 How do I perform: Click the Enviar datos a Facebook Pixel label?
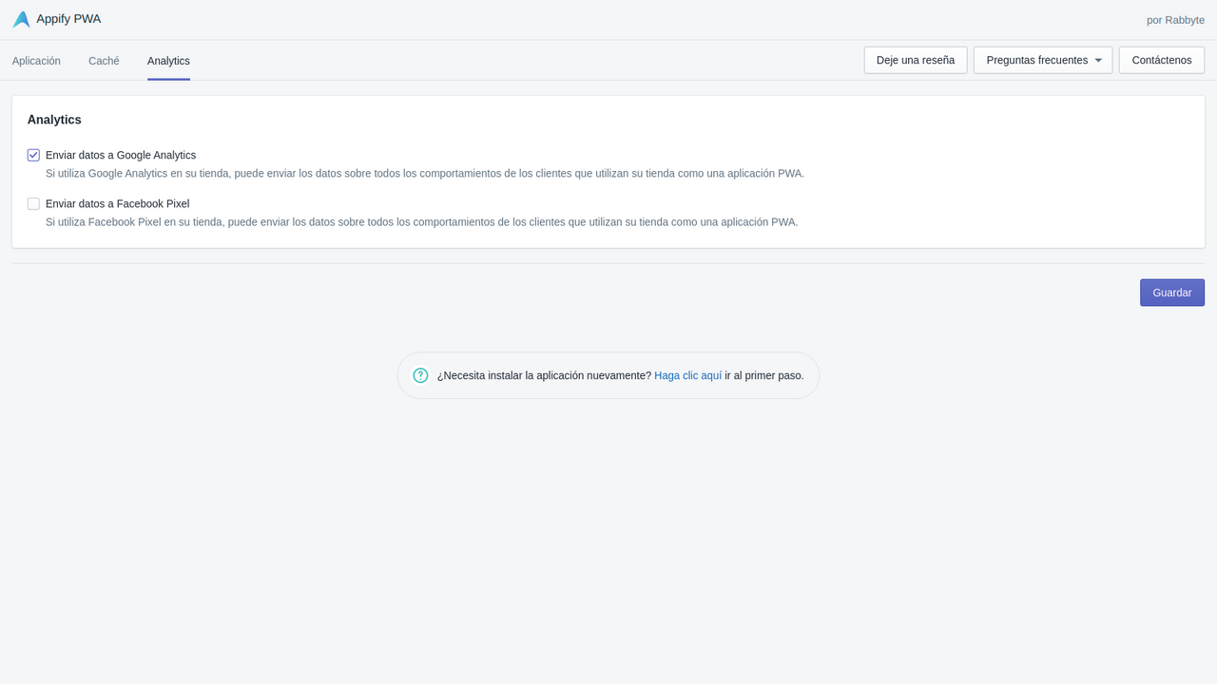[x=118, y=203]
